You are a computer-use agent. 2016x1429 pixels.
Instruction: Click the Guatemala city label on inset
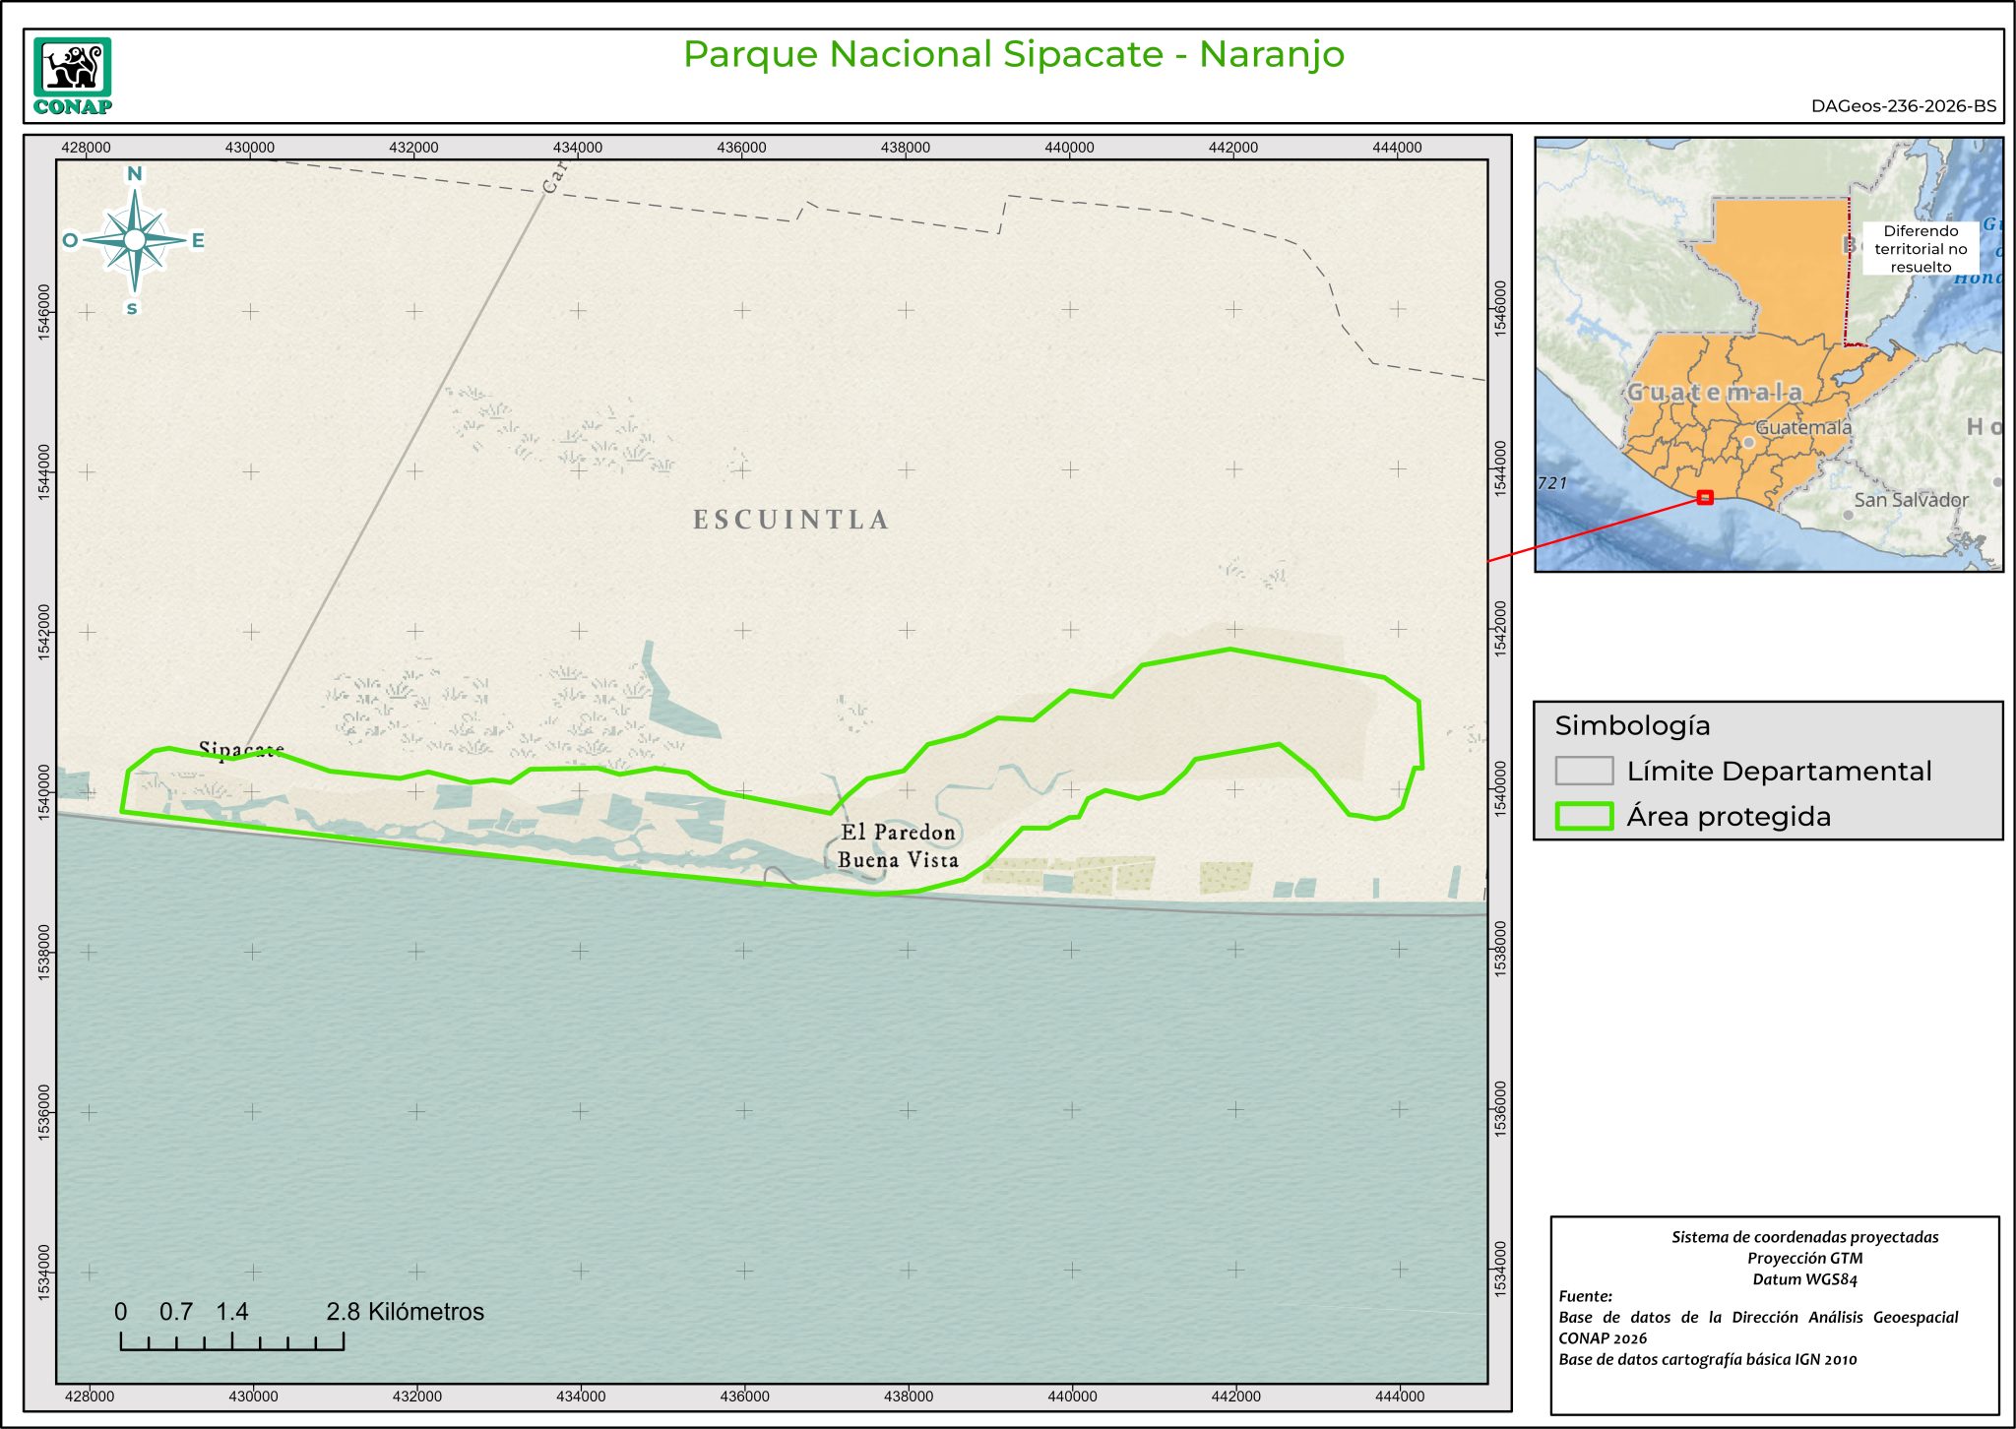[x=1803, y=428]
